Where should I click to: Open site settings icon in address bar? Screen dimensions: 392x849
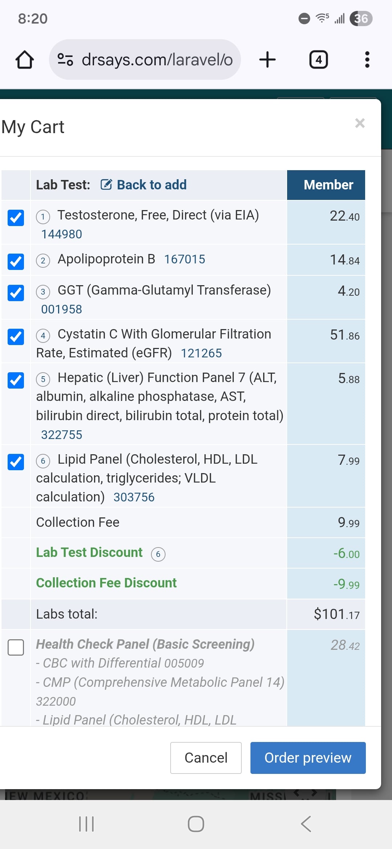[x=65, y=60]
